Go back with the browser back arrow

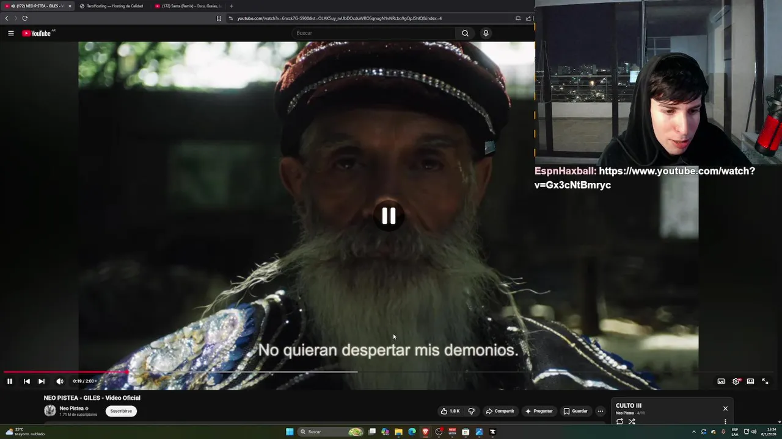[7, 18]
